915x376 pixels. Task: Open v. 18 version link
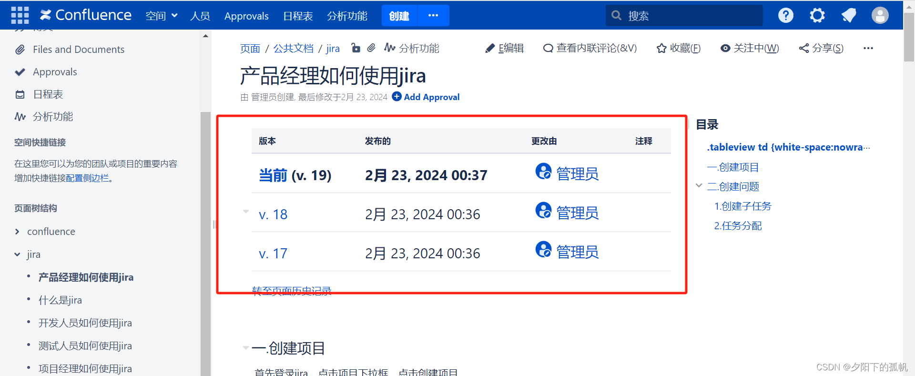[273, 214]
